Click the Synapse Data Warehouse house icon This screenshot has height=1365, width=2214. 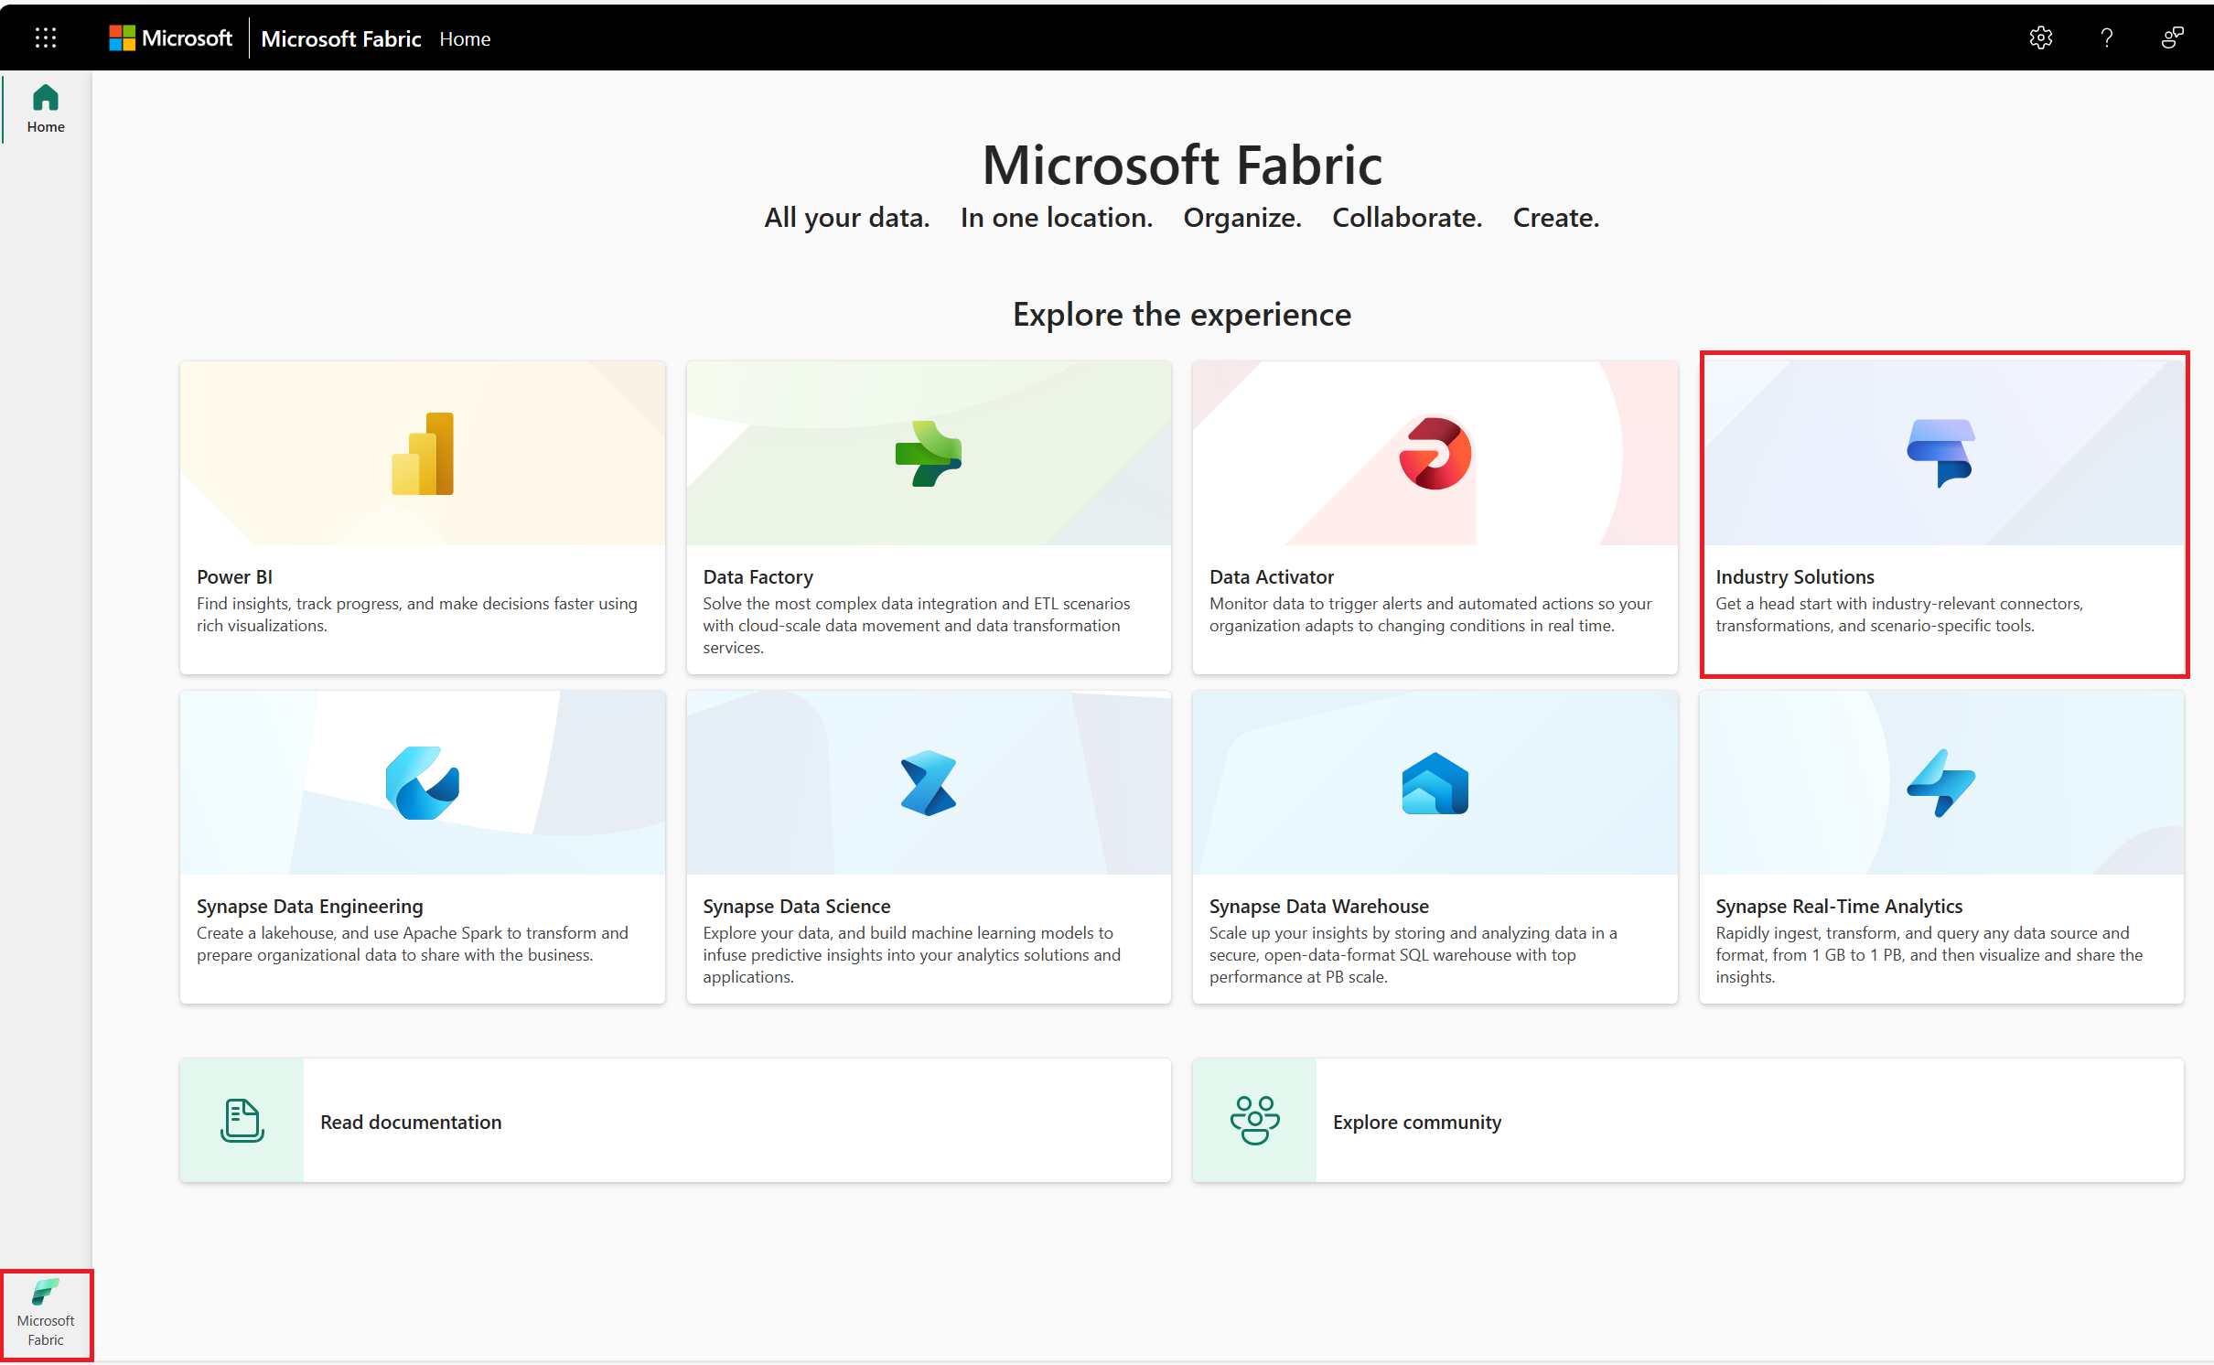1435,783
